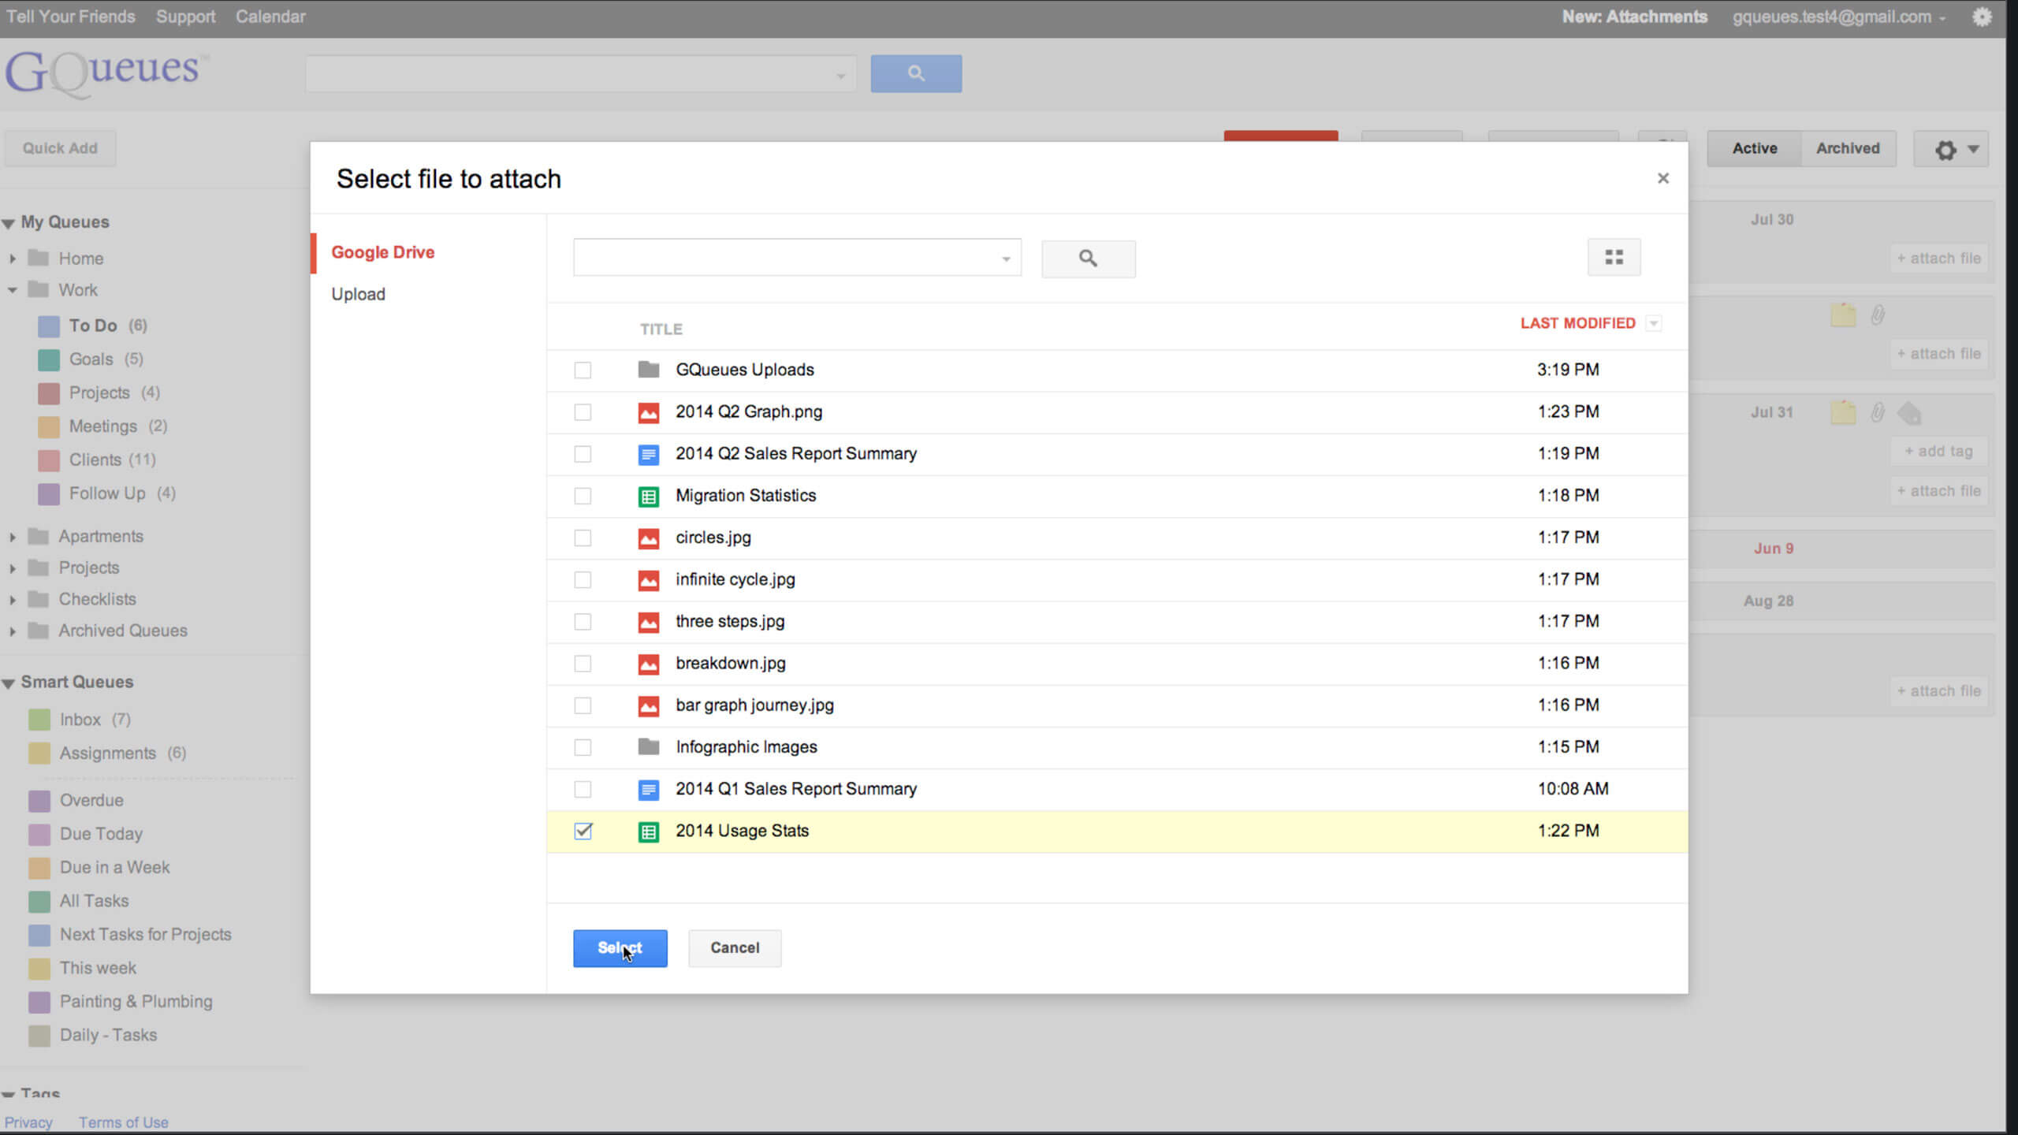This screenshot has height=1135, width=2018.
Task: Open the Privacy link
Action: 28,1122
